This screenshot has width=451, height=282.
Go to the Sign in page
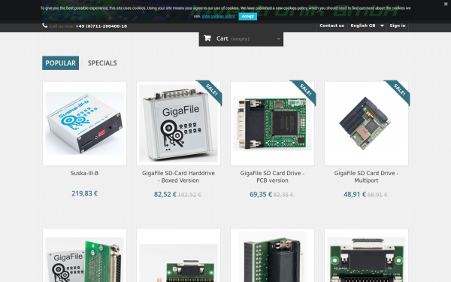tap(398, 26)
